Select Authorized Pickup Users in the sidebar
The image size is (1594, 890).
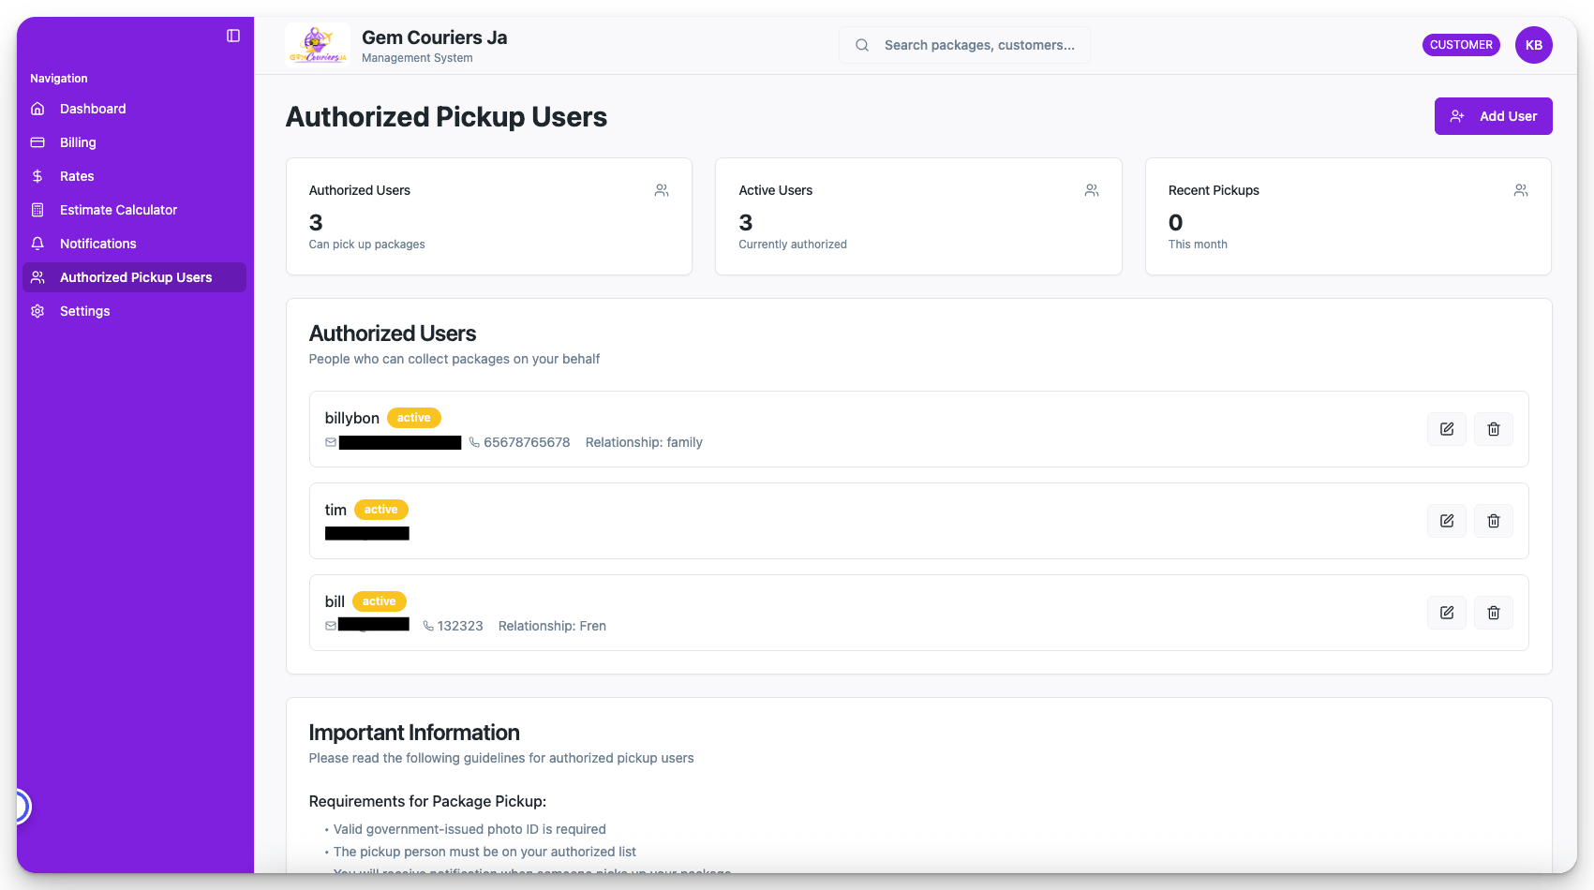point(135,277)
